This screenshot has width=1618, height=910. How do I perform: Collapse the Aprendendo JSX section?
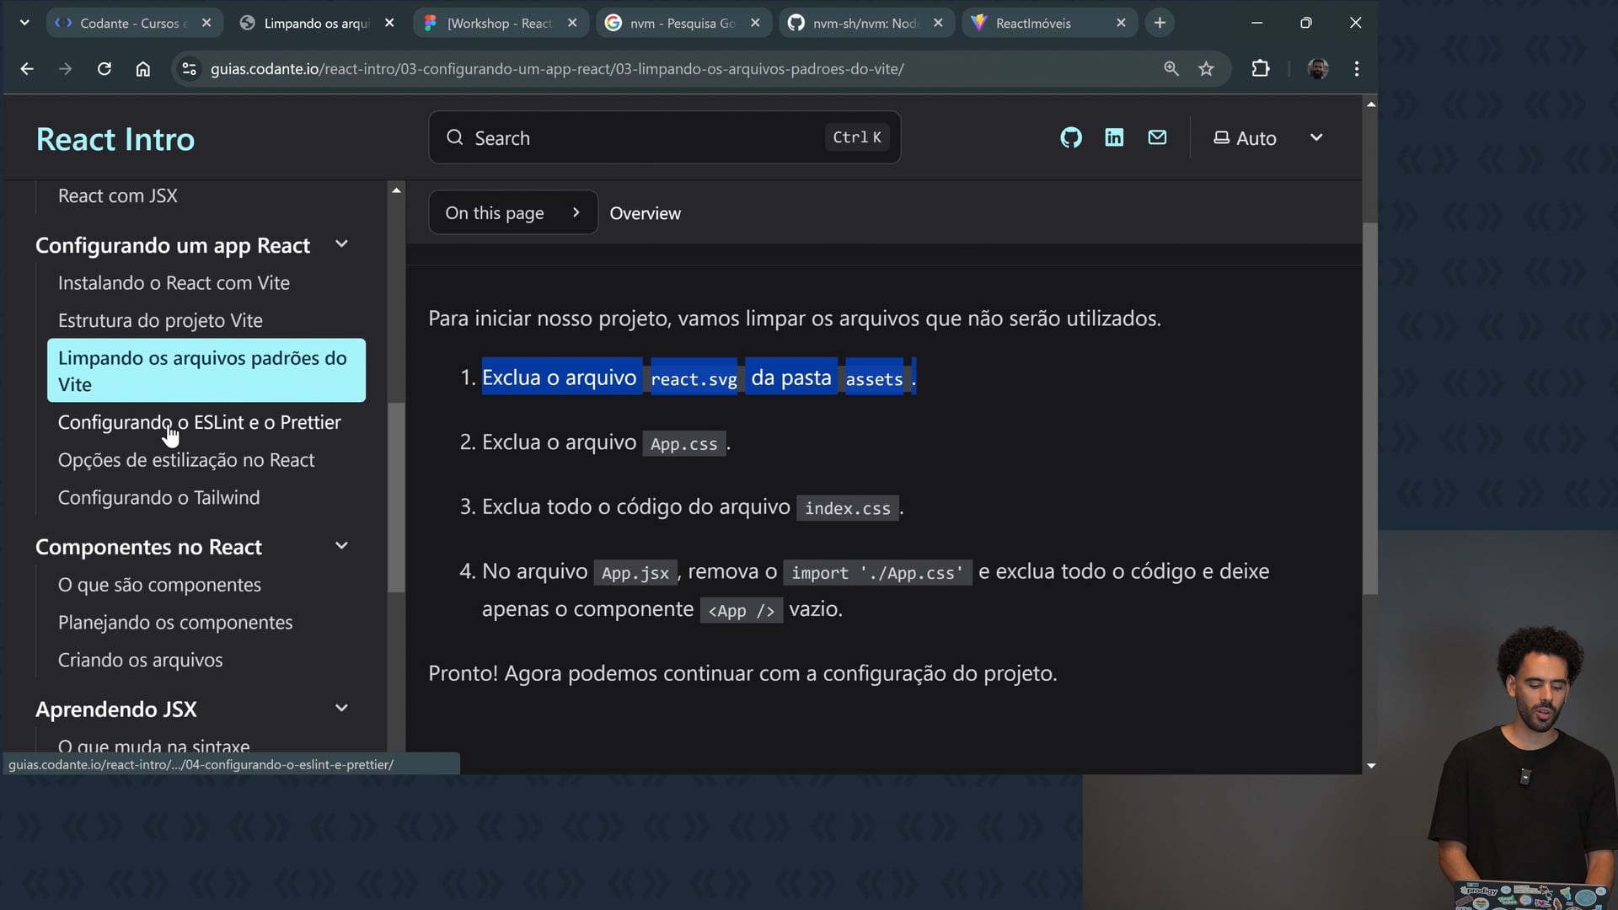click(x=341, y=709)
